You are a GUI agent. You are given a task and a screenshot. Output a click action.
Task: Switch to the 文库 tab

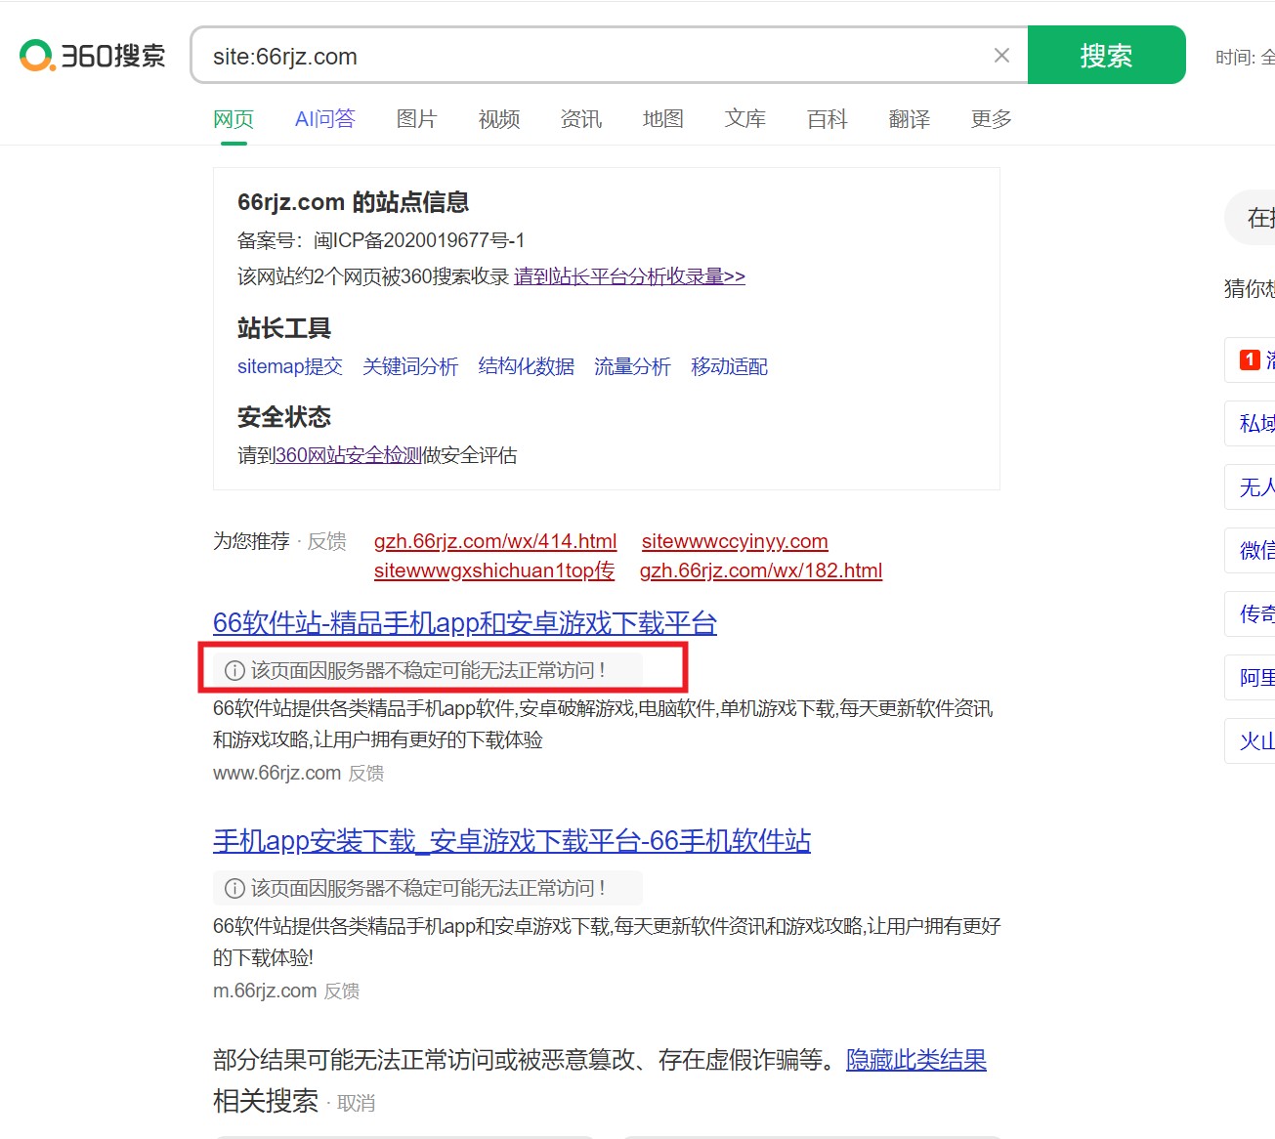[745, 119]
